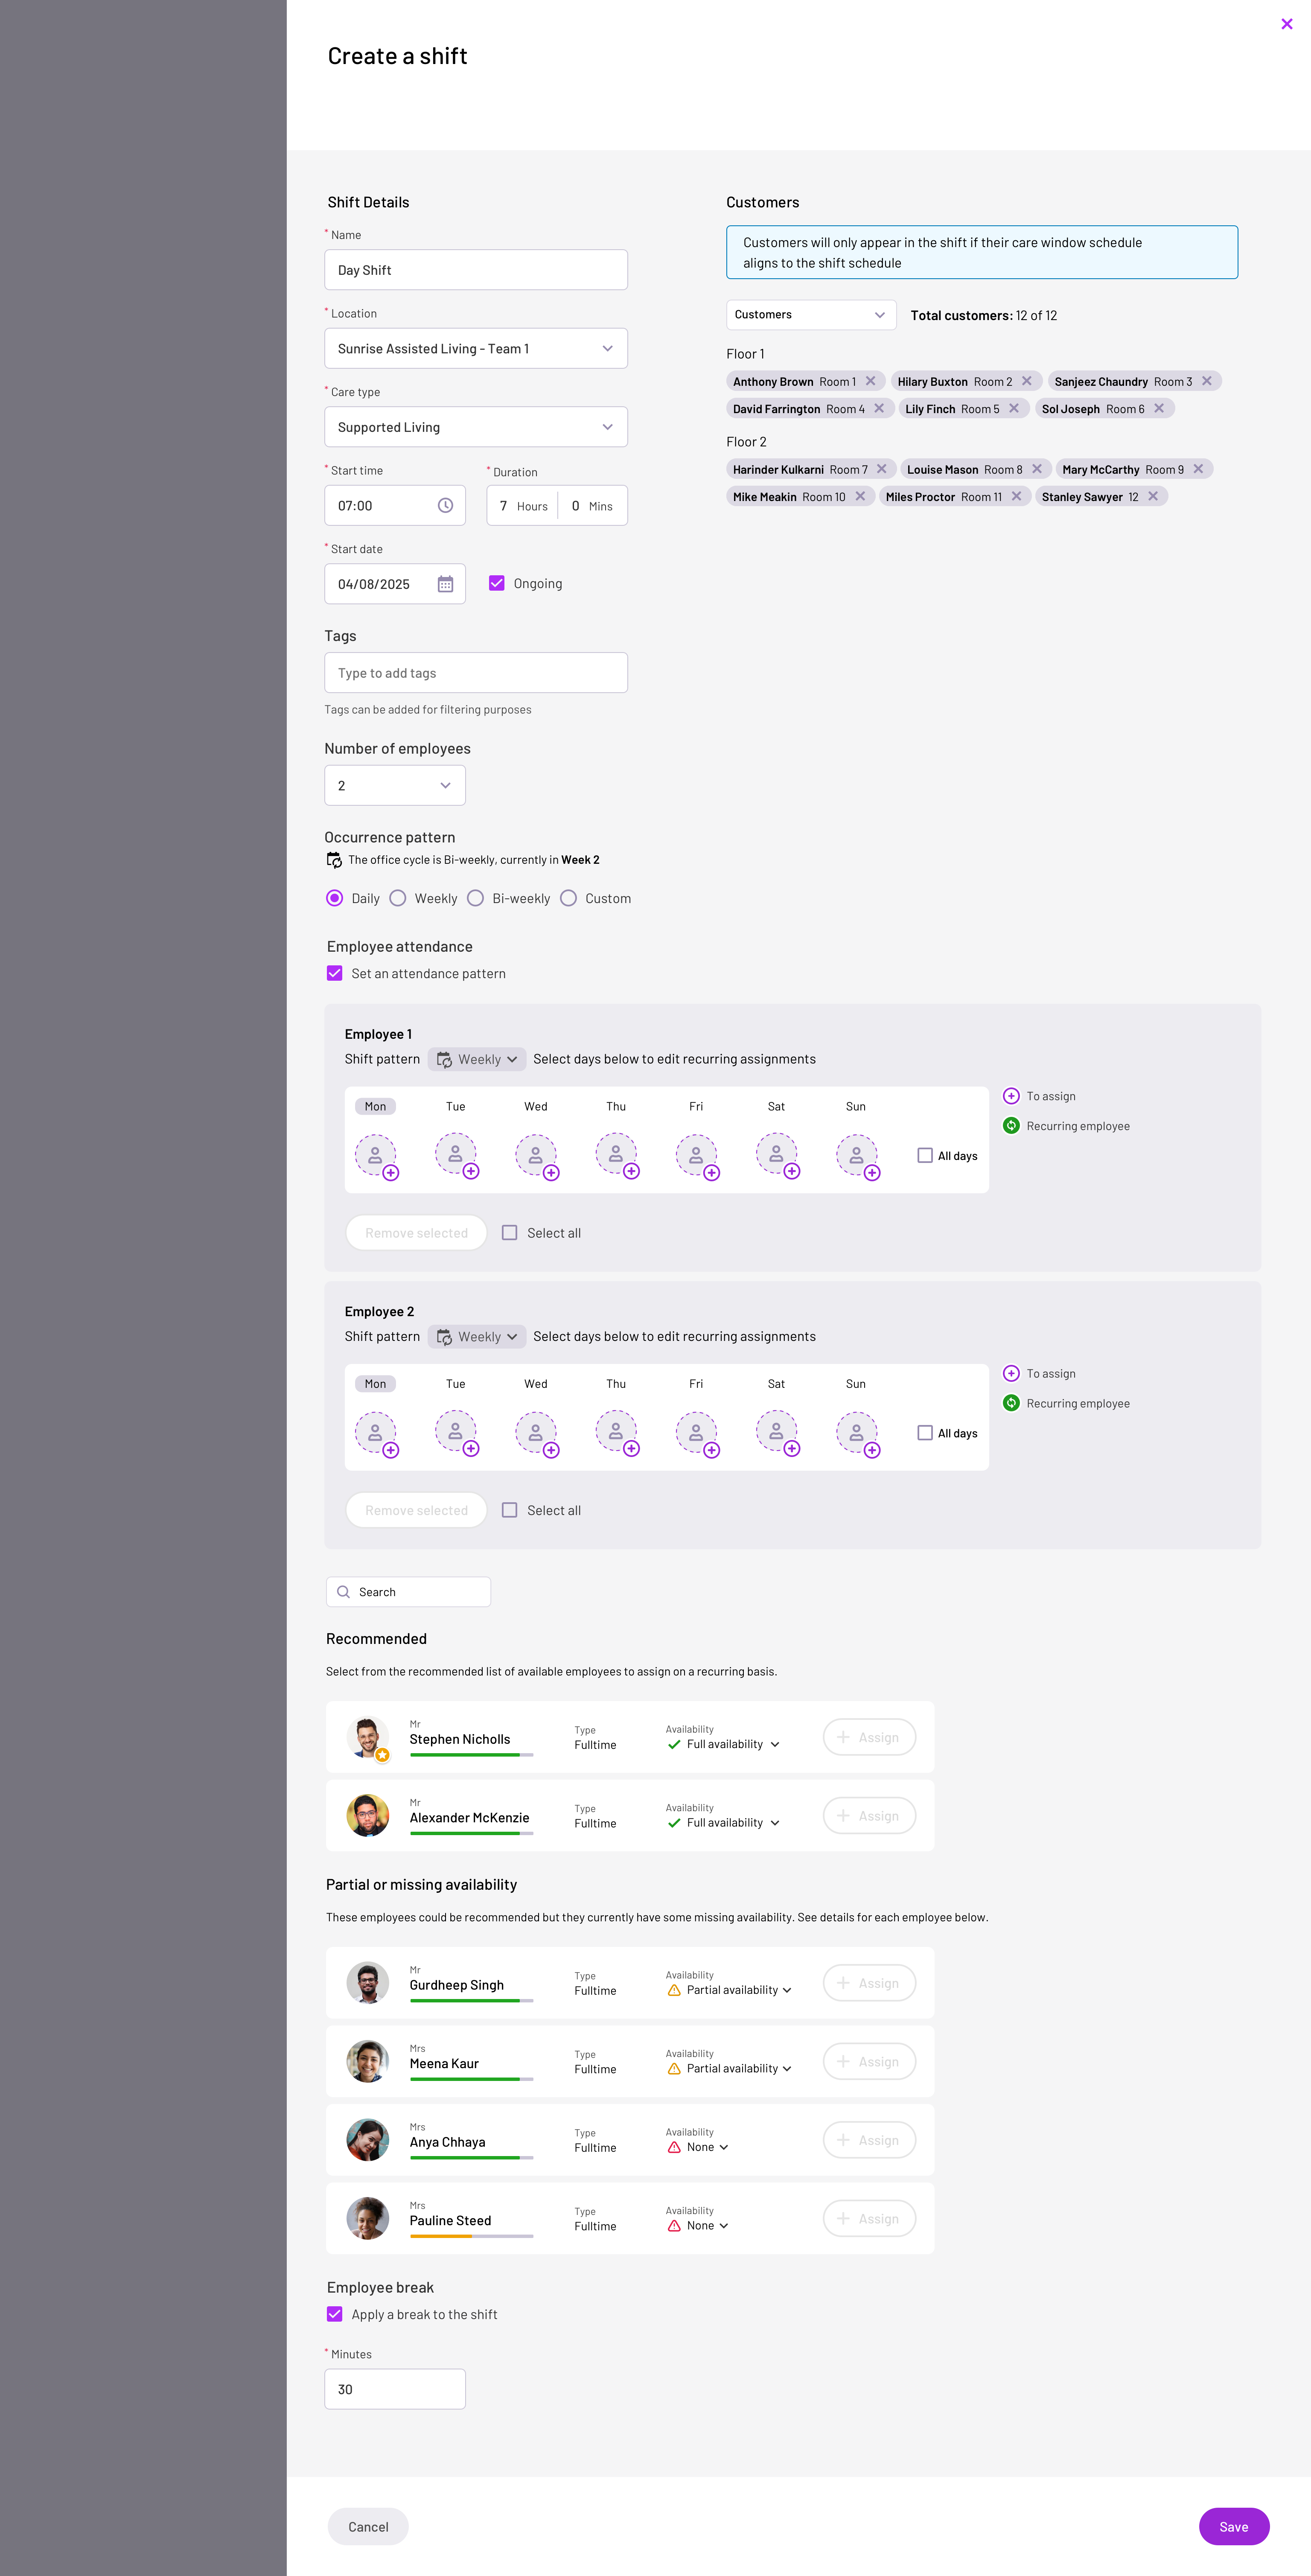Image resolution: width=1311 pixels, height=2576 pixels.
Task: Choose the Custom occurrence pattern
Action: tap(568, 898)
